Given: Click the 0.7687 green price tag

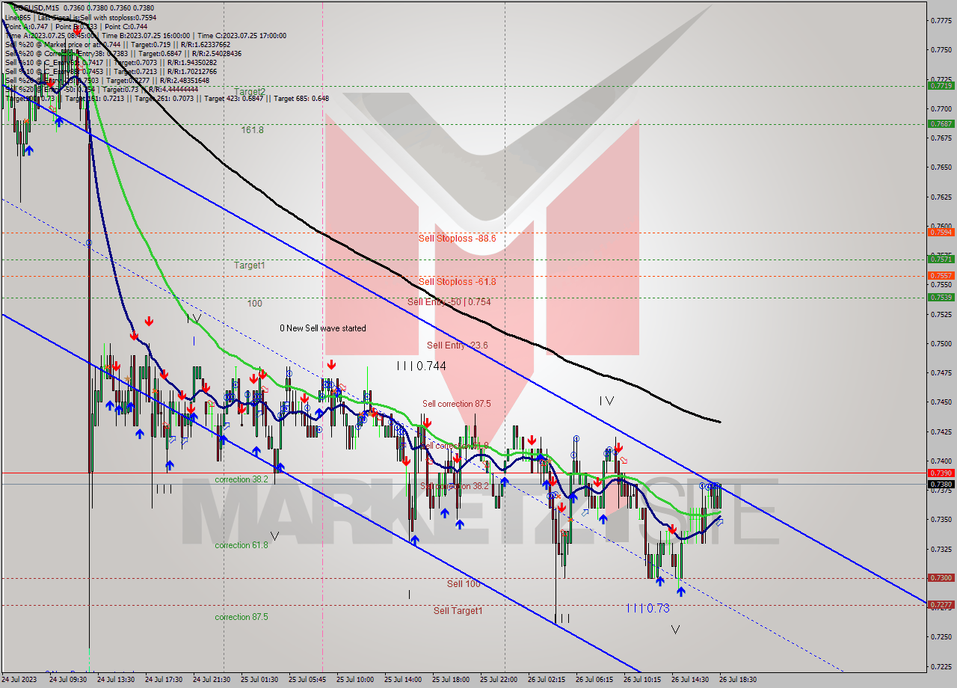Looking at the screenshot, I should 941,124.
